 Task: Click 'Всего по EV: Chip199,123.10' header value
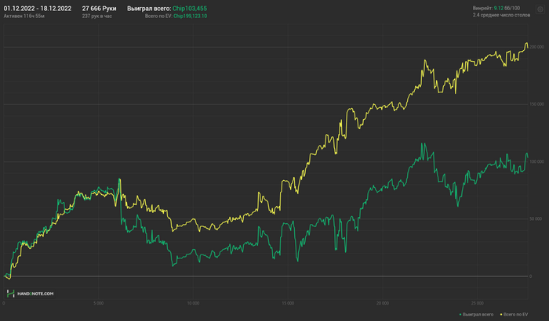point(176,16)
